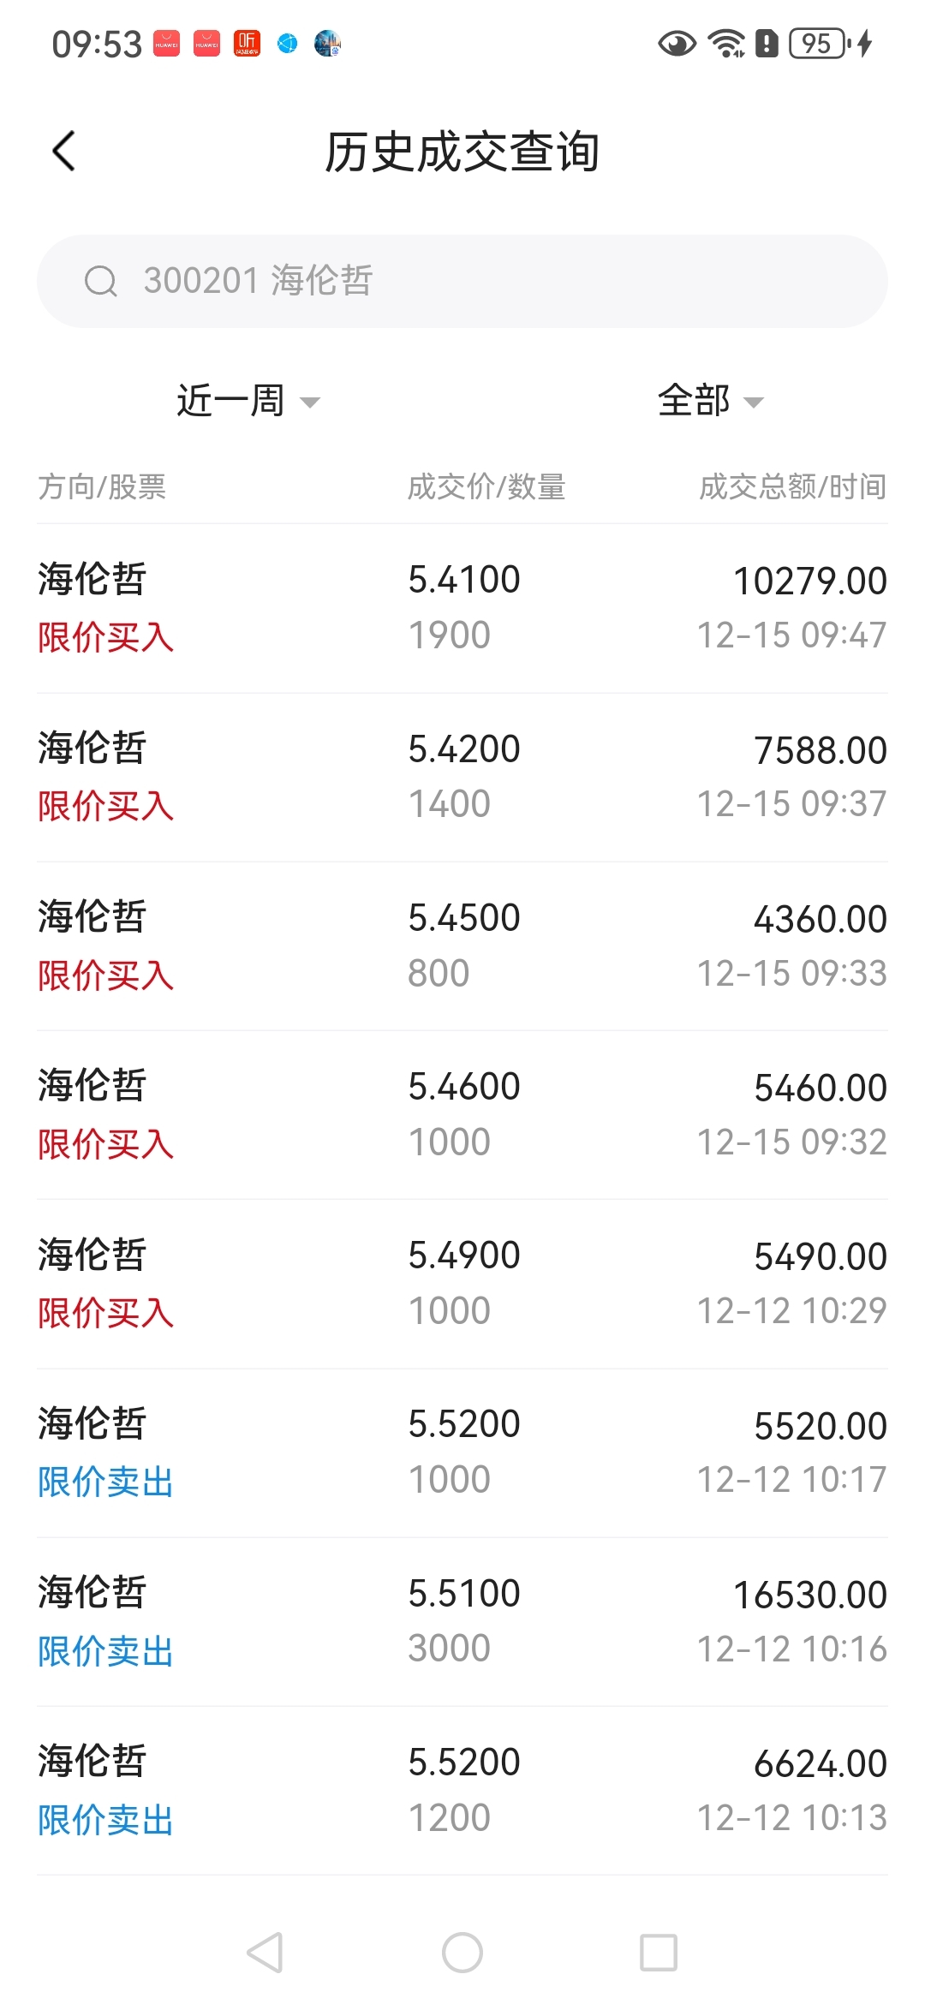925x2004 pixels.
Task: Tap the eye comfort status icon
Action: 677,43
